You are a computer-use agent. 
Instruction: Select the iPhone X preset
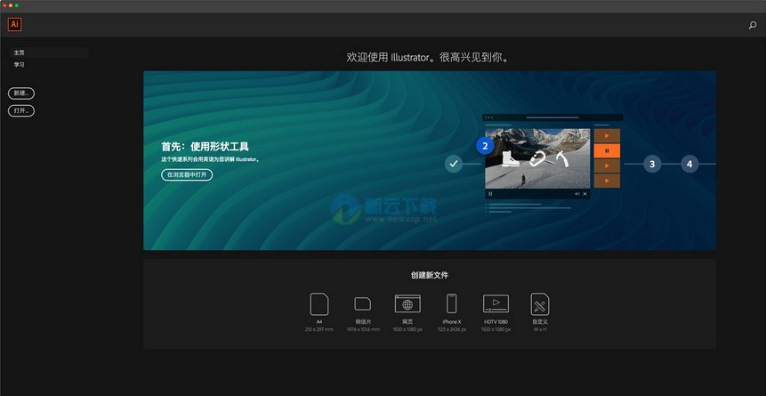click(x=451, y=312)
